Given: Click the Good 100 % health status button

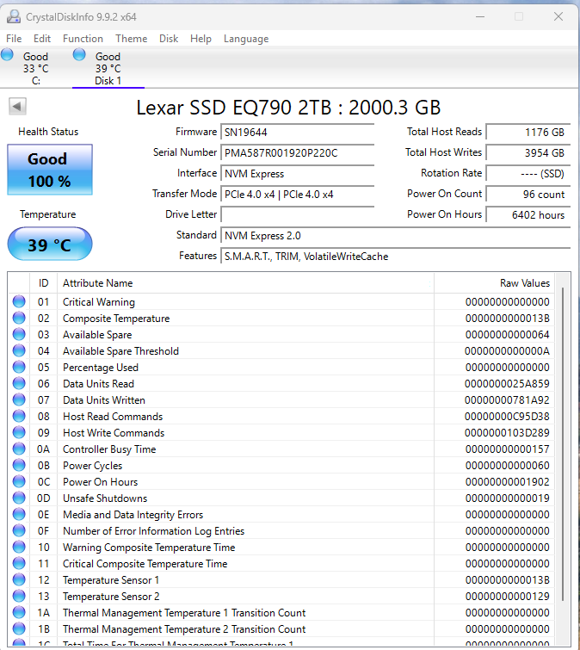Looking at the screenshot, I should coord(50,170).
